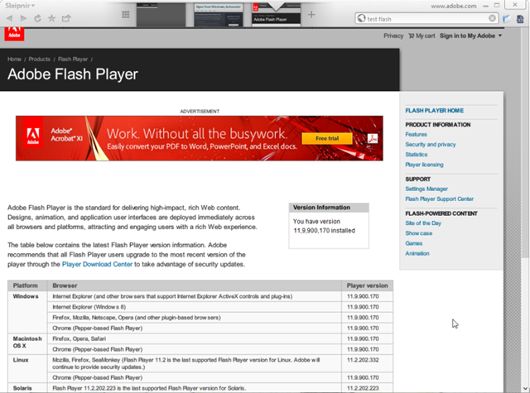Open the tab grid overview icon
Image resolution: width=530 pixels, height=393 pixels.
coord(126,15)
